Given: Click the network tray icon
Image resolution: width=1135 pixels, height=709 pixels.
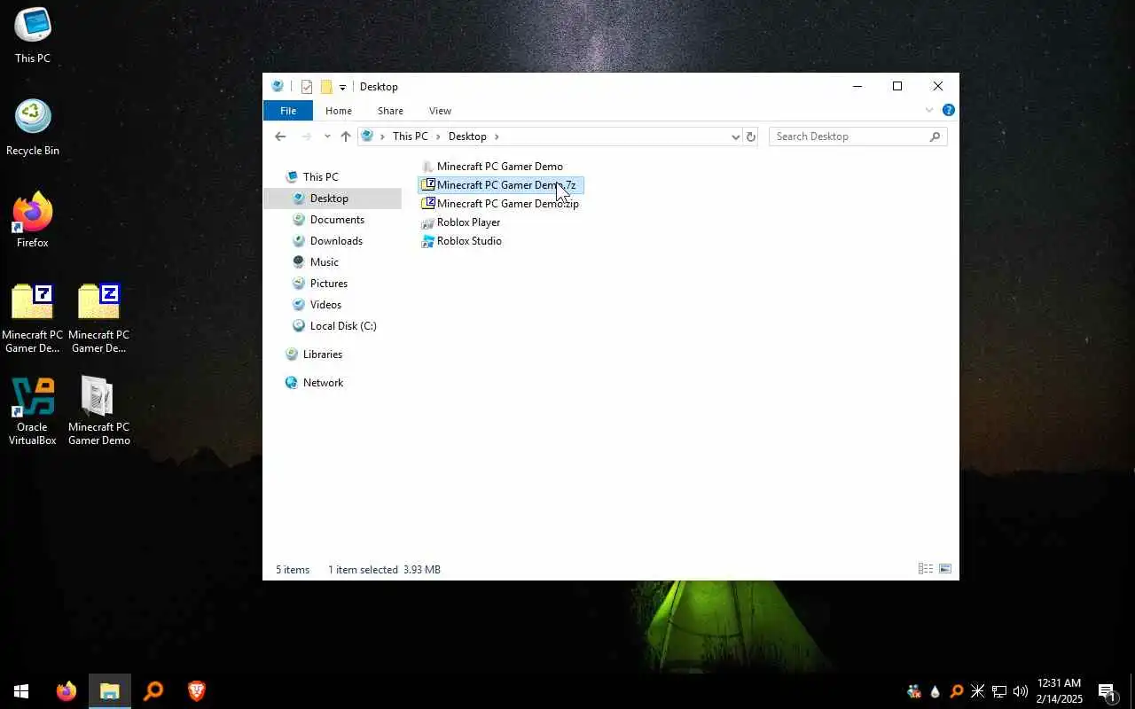Looking at the screenshot, I should (998, 691).
